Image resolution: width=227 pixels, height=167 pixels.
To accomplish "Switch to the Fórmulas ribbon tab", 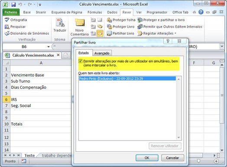I will click(x=95, y=12).
